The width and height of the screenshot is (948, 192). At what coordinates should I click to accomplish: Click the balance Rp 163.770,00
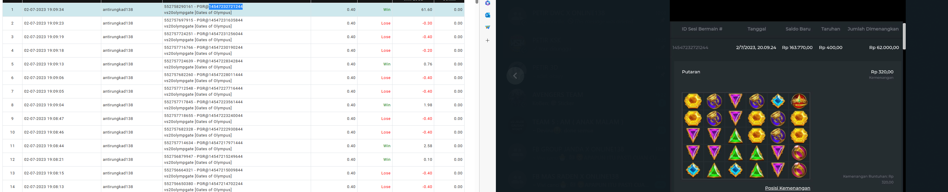[x=797, y=48]
